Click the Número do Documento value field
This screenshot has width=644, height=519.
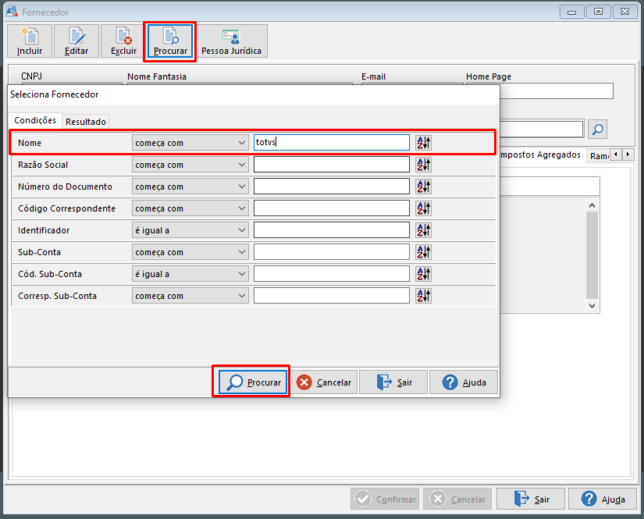[332, 187]
